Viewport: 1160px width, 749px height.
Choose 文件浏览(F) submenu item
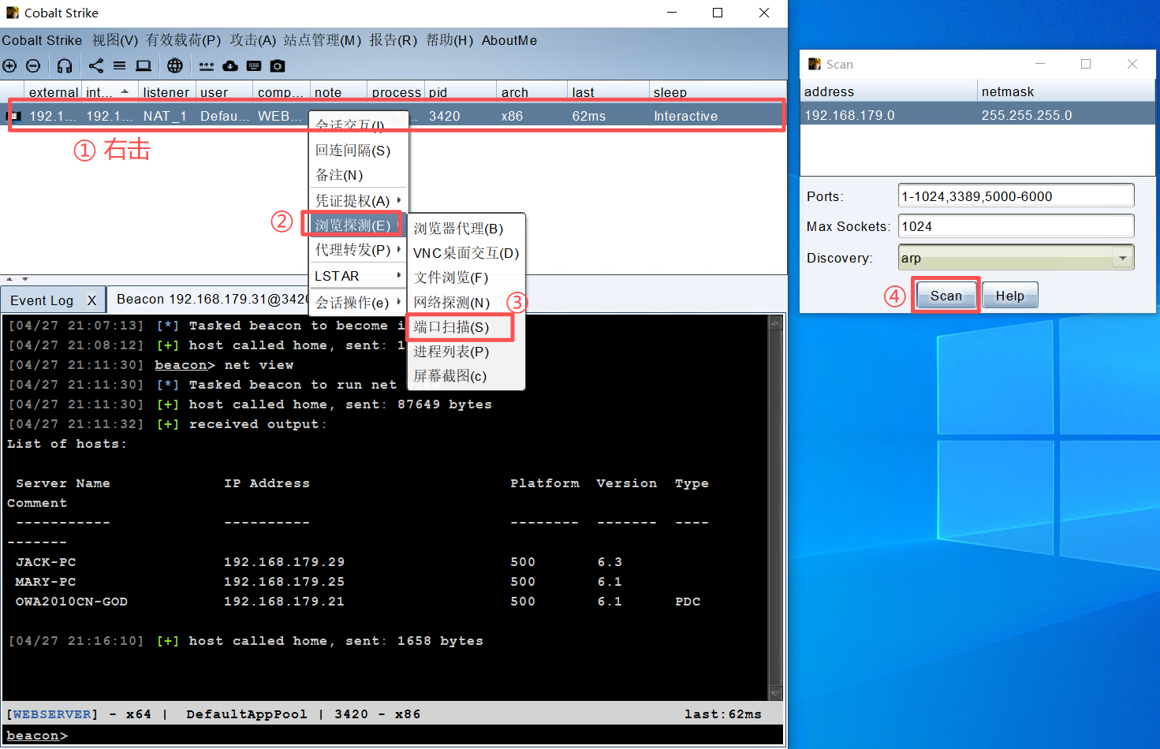click(x=466, y=278)
